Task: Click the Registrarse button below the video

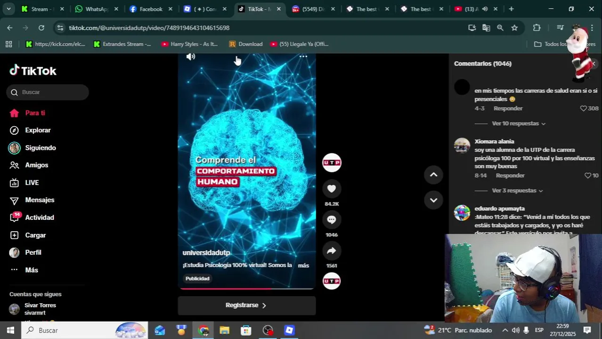Action: tap(246, 305)
